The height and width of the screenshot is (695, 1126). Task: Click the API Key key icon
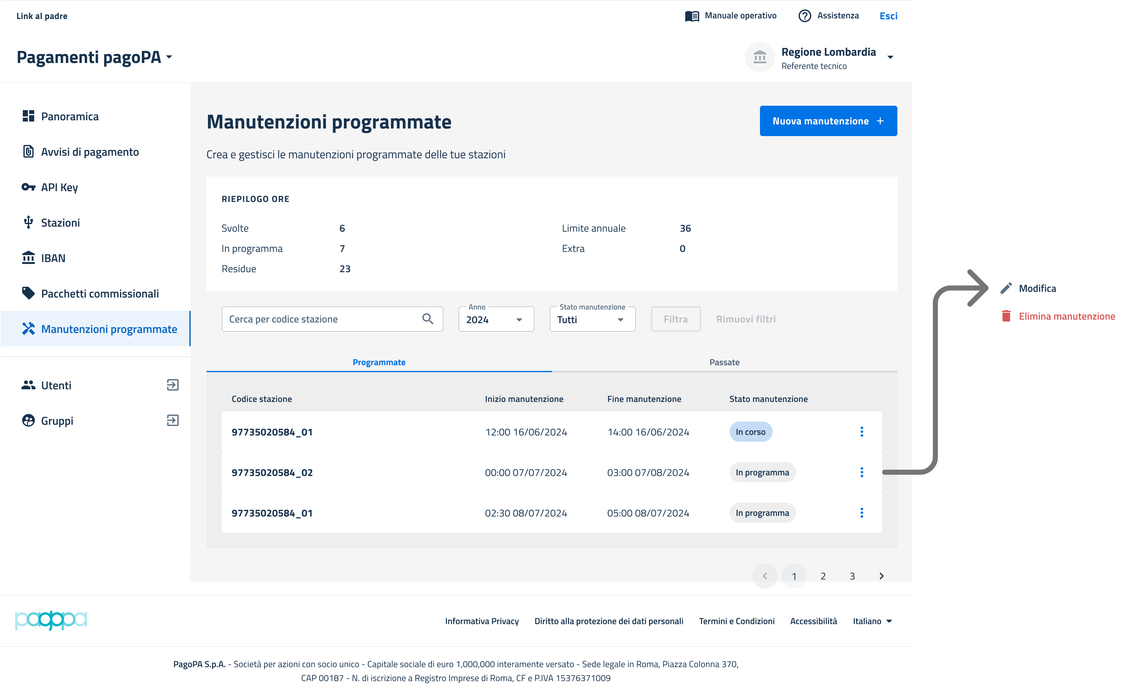(28, 187)
